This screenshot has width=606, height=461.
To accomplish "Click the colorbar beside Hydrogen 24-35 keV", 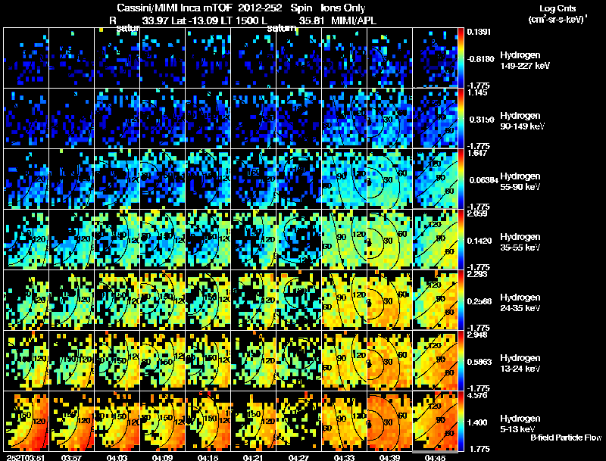I will 461,300.
